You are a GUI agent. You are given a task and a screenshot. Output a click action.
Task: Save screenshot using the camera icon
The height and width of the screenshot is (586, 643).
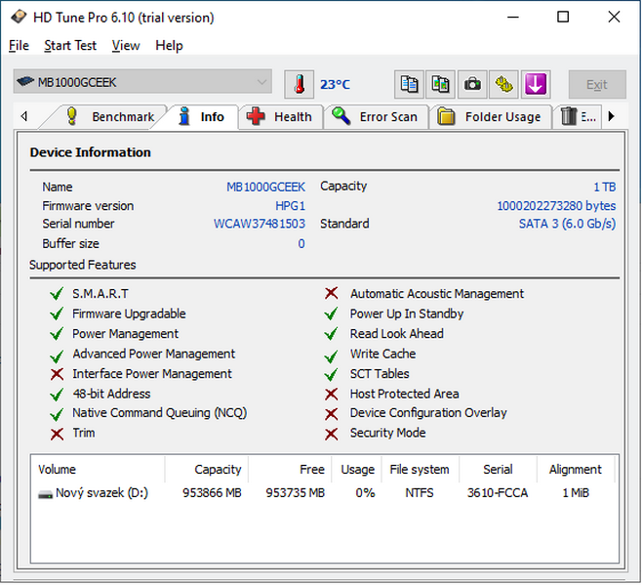(x=473, y=85)
